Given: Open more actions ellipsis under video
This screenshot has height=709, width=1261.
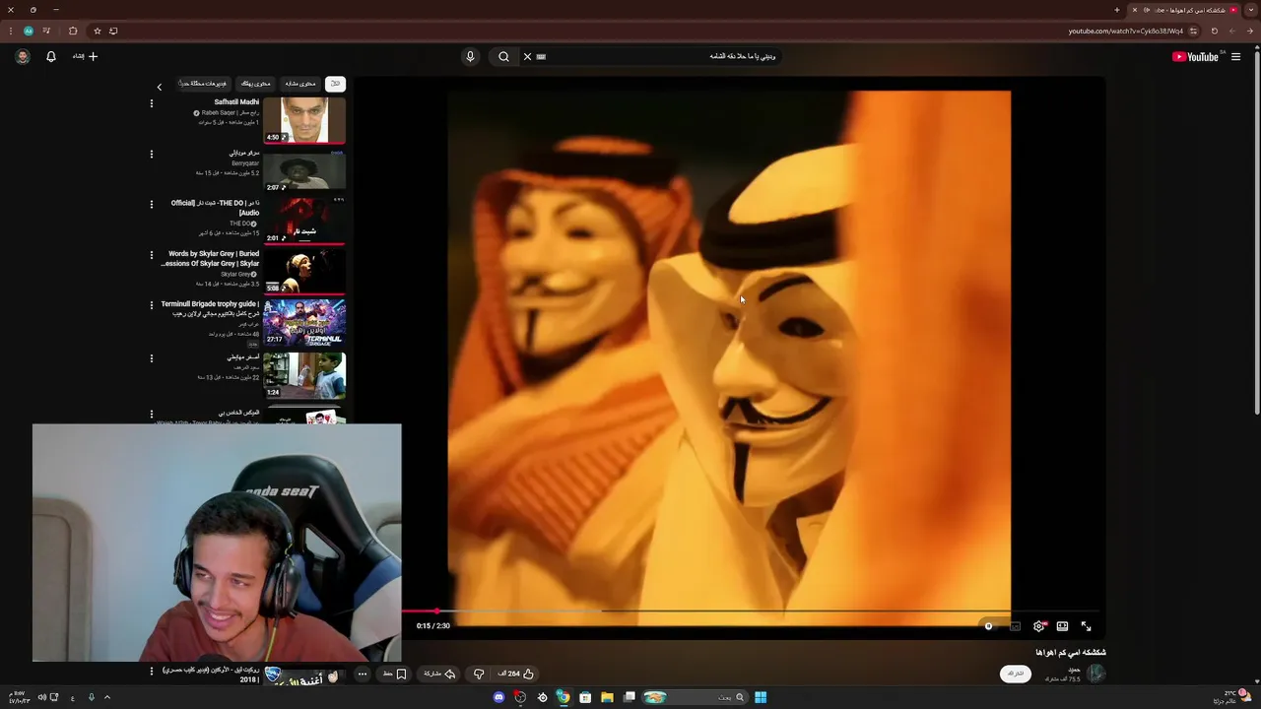Looking at the screenshot, I should pos(363,674).
